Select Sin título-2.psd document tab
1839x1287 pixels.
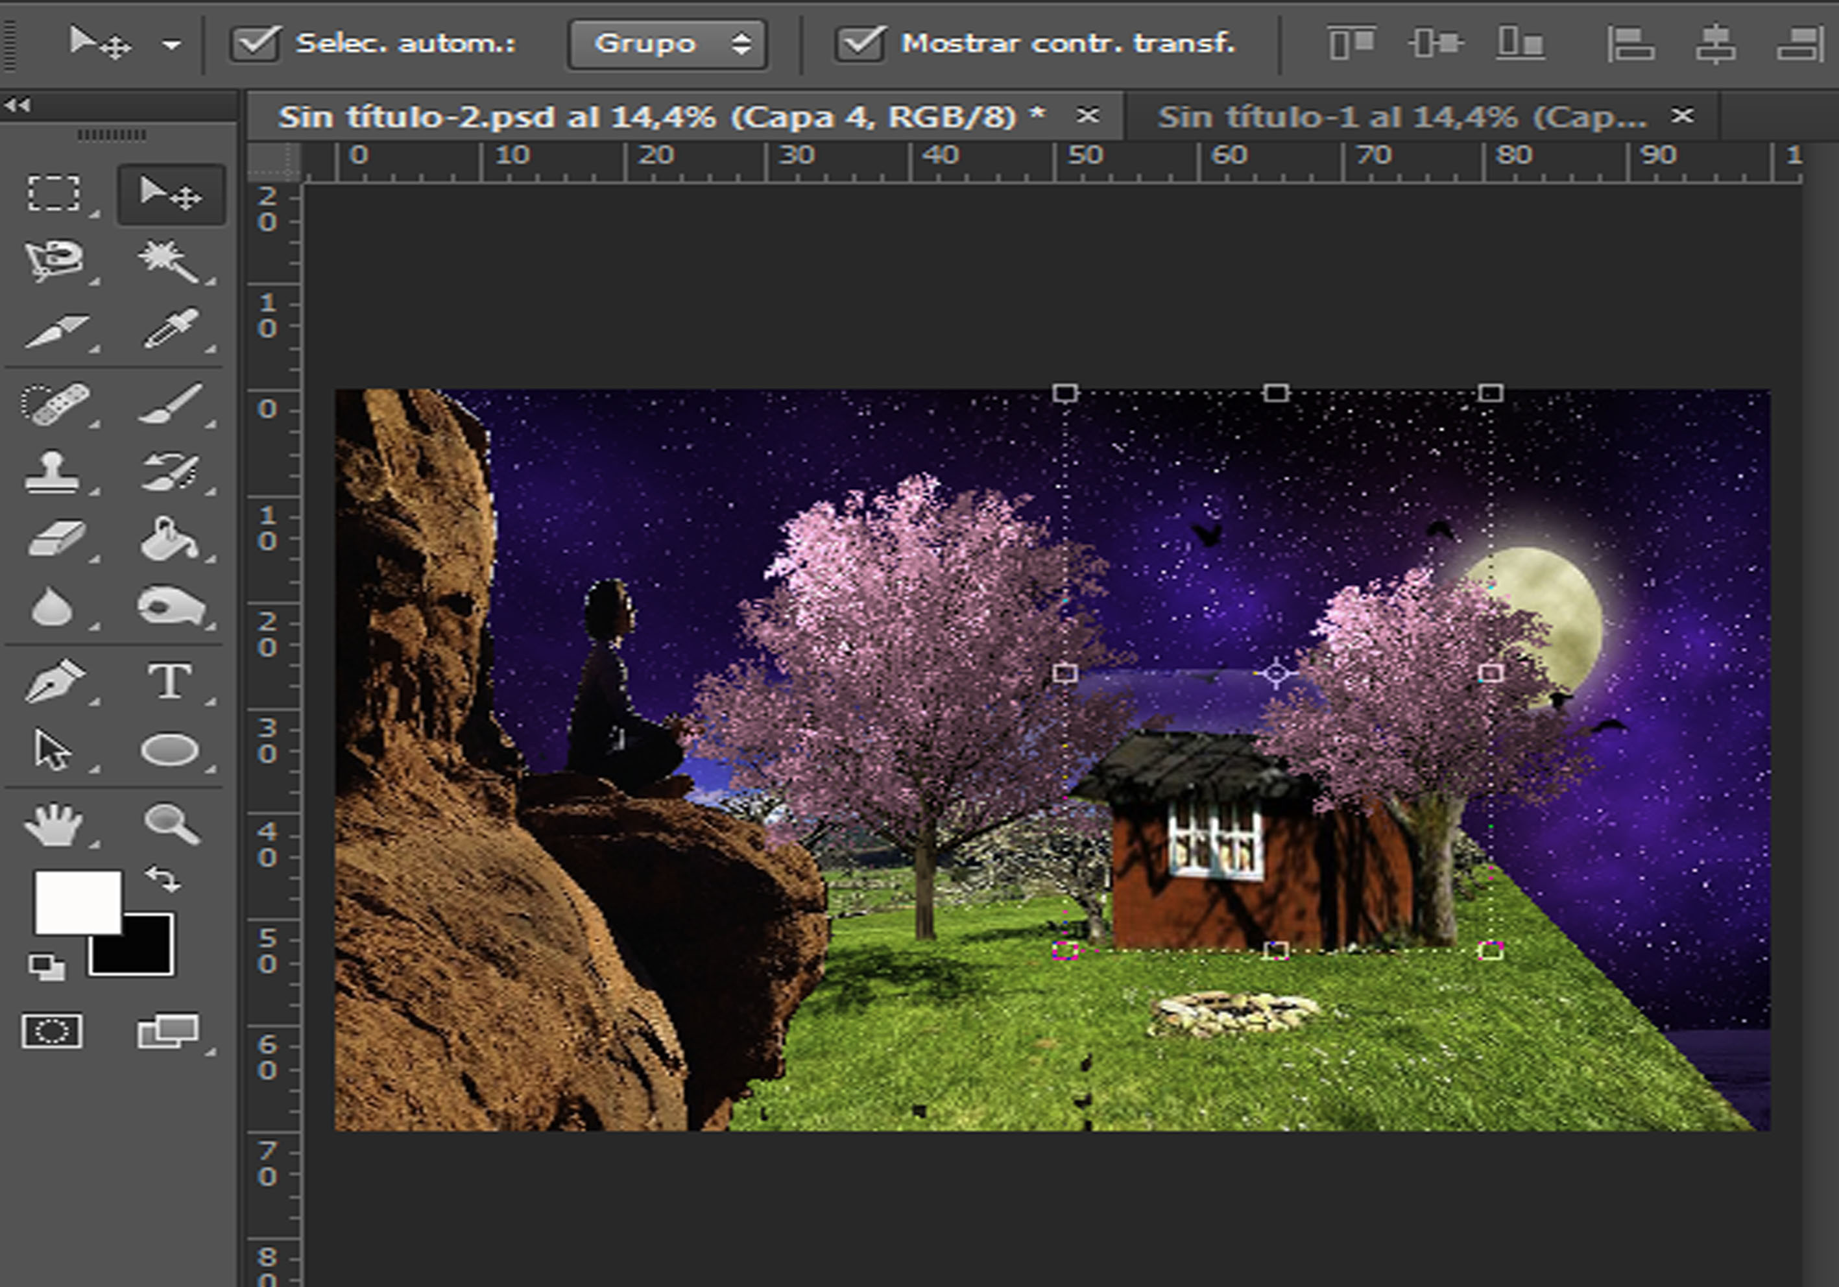[x=661, y=117]
